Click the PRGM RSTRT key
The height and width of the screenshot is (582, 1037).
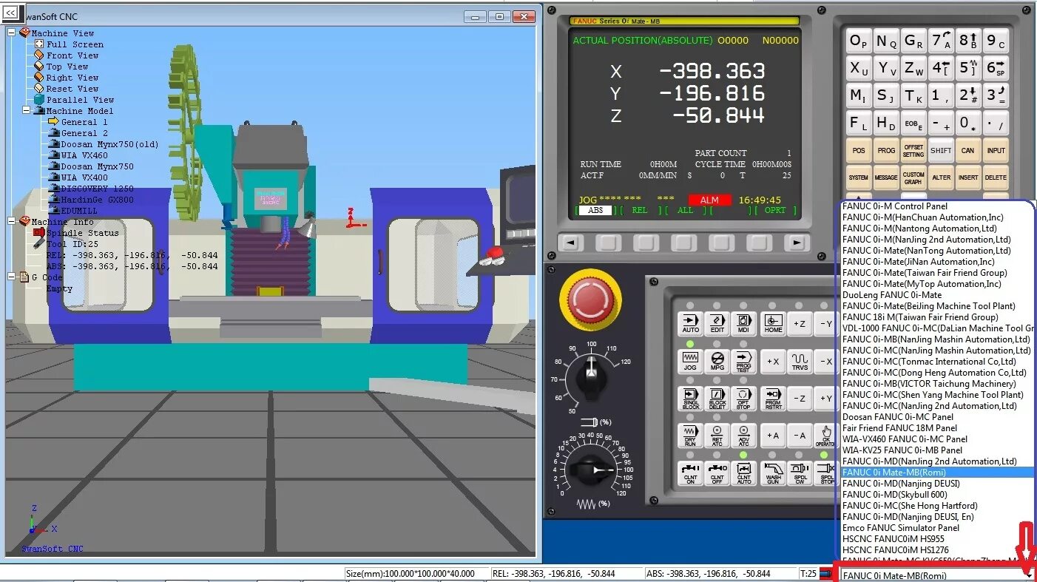click(x=773, y=399)
